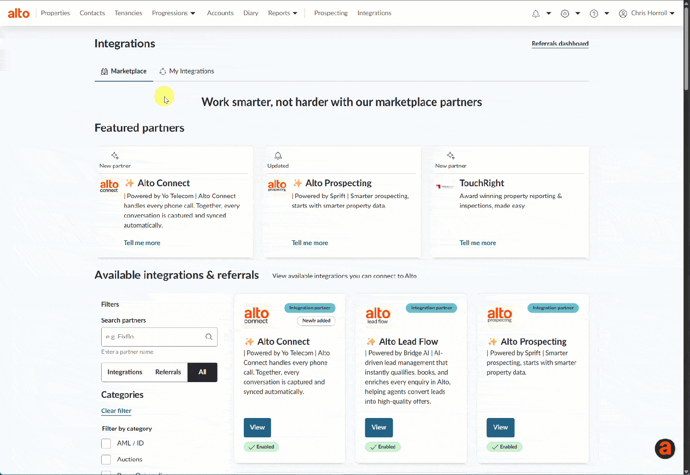Click the Alto Lead Flow logo
690x475 pixels.
click(x=378, y=315)
